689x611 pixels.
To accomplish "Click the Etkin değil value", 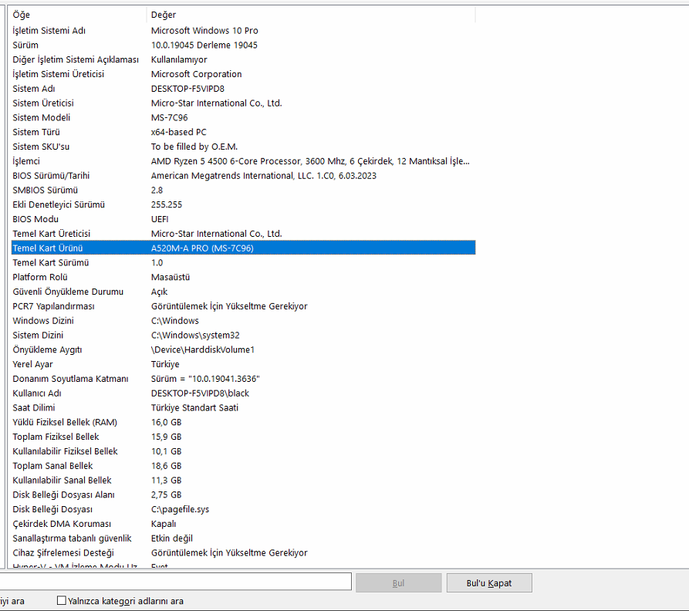I will pyautogui.click(x=172, y=538).
